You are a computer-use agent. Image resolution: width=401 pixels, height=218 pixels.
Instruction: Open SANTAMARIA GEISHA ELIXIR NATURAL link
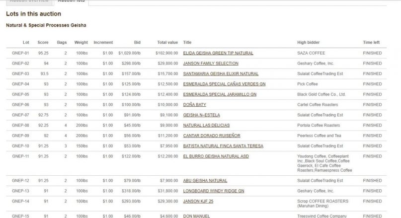pyautogui.click(x=221, y=73)
